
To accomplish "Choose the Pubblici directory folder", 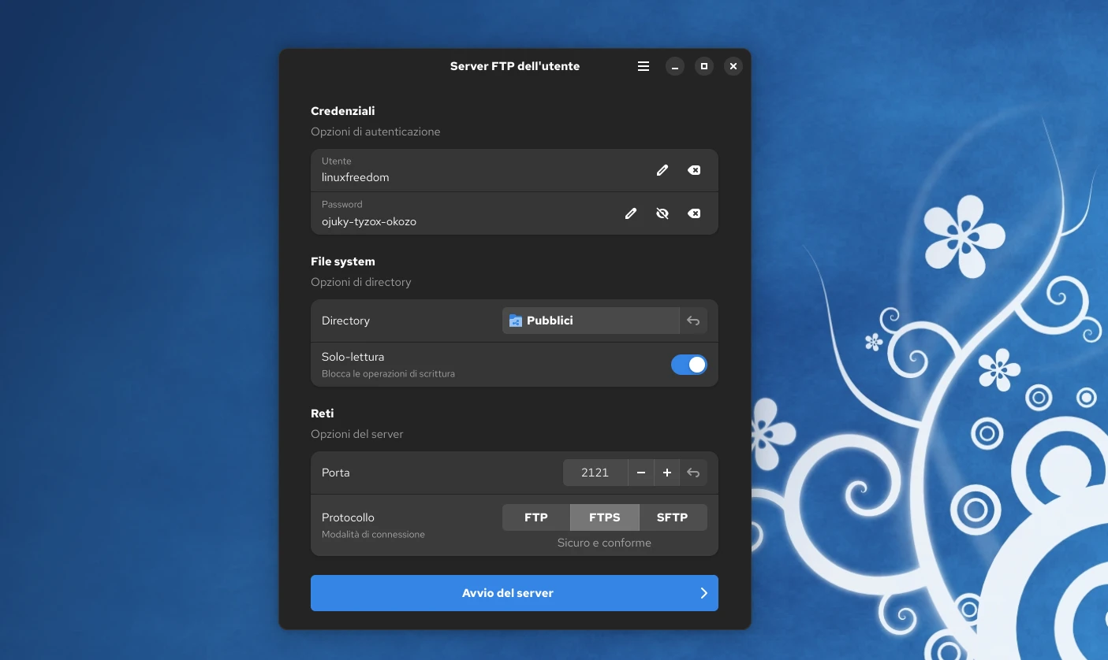I will [x=590, y=321].
